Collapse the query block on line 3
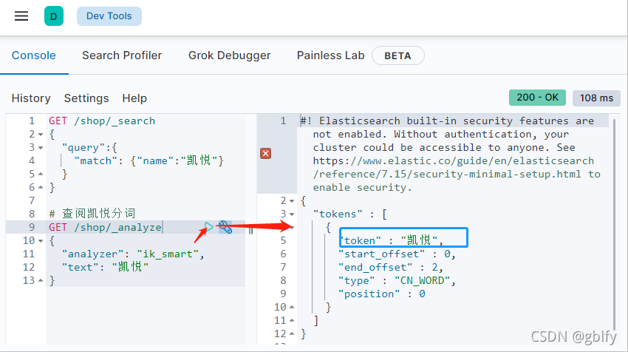Image resolution: width=628 pixels, height=352 pixels. coord(41,148)
